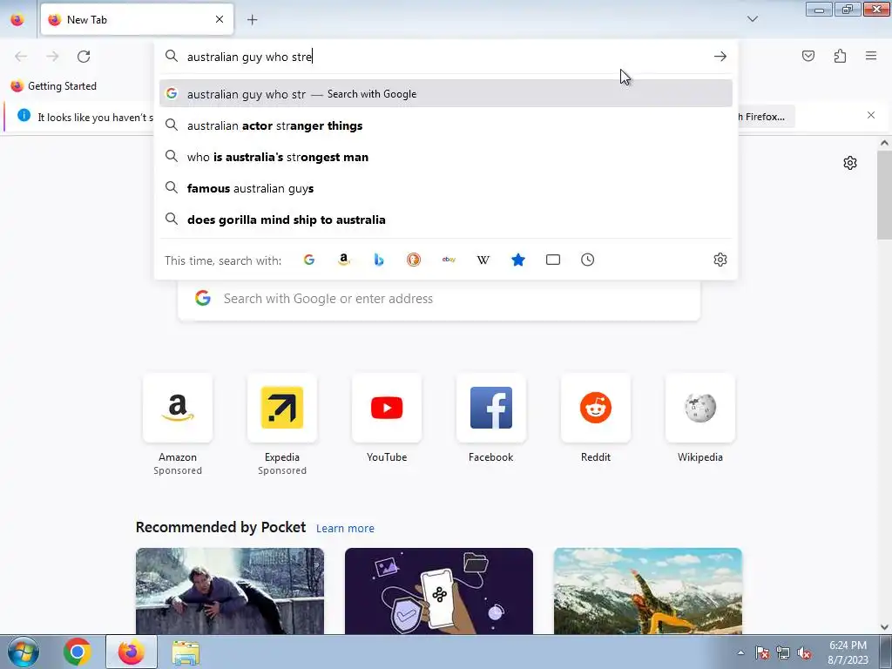Viewport: 892px width, 669px height.
Task: Open Getting Started bookmark
Action: tap(54, 86)
